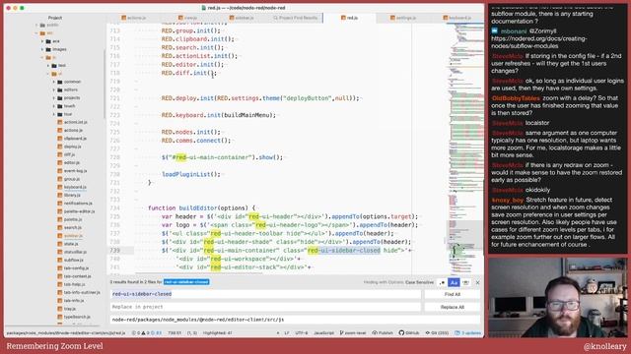Switch to the settings.js editor tab
Screen dimensions: 631x354
pos(403,18)
